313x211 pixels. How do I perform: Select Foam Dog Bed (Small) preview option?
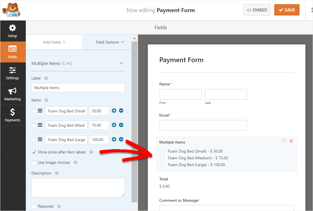(x=162, y=152)
